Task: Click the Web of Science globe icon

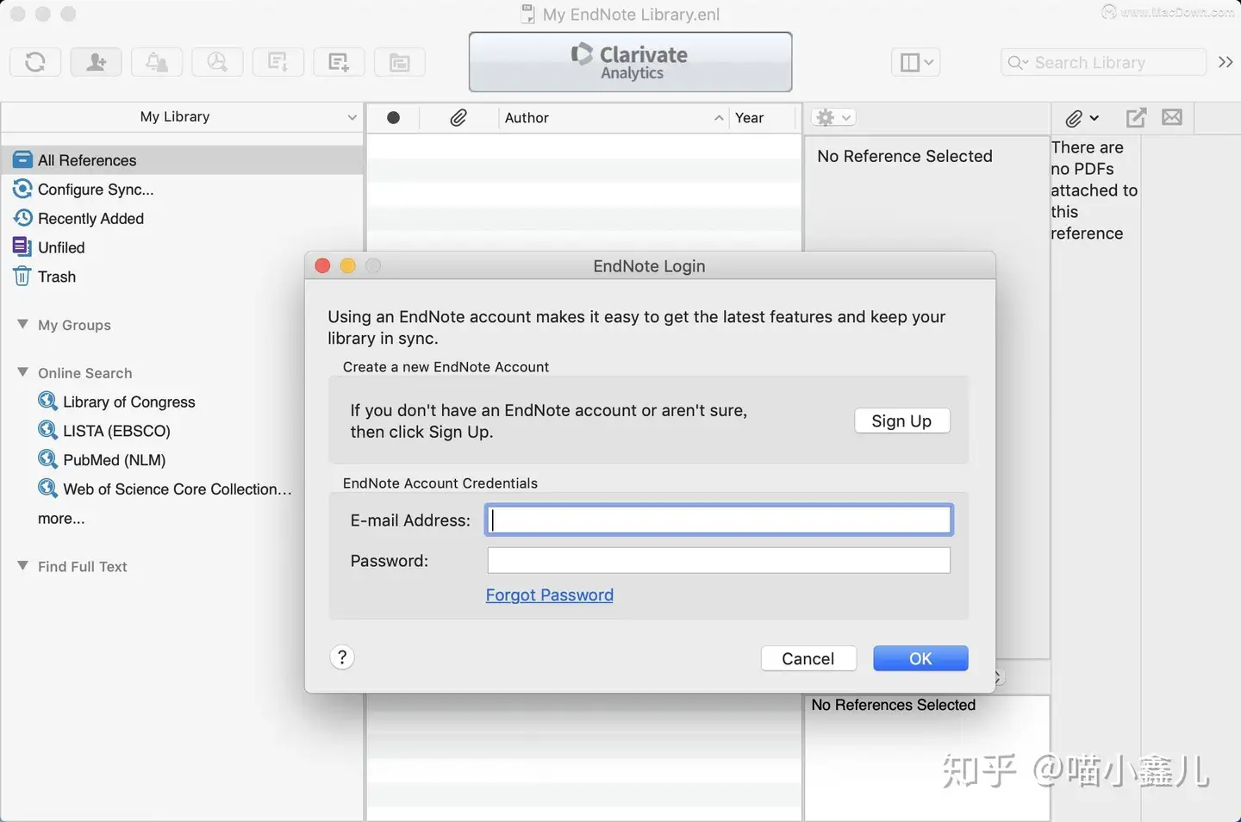Action: click(x=47, y=489)
